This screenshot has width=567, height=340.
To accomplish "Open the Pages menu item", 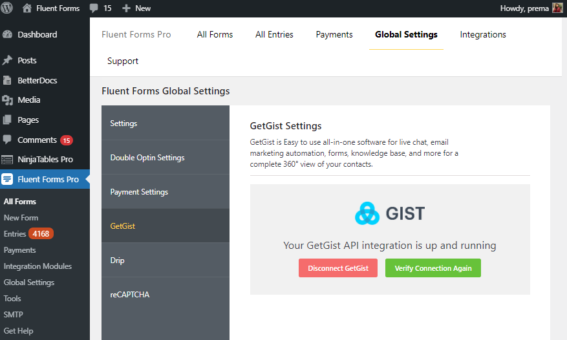I will (x=45, y=120).
